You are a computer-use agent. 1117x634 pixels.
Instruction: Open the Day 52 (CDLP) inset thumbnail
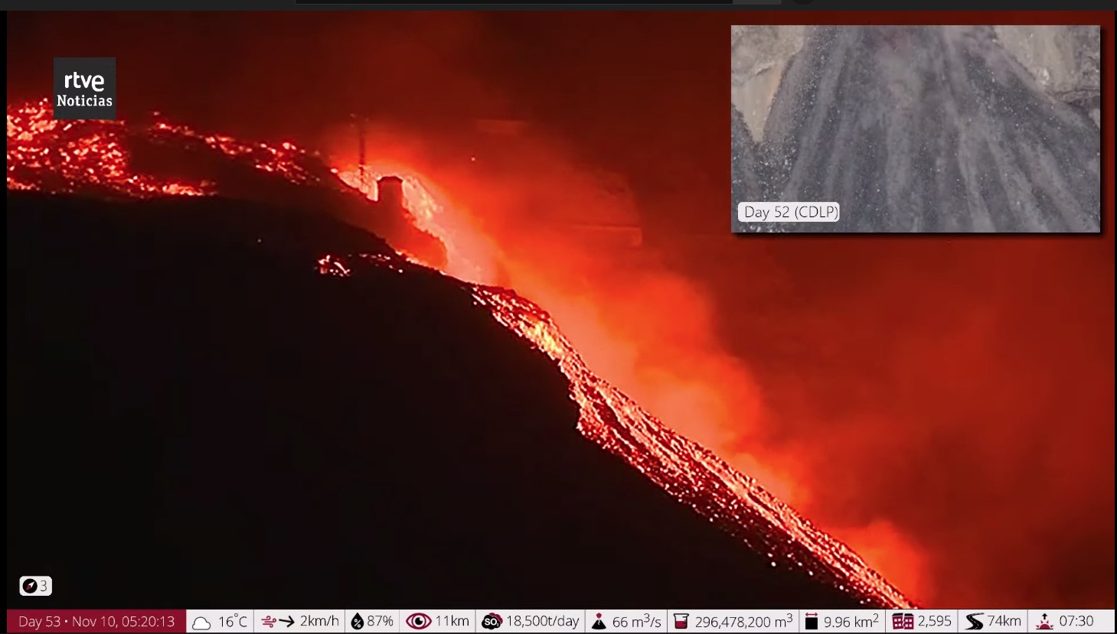(x=916, y=128)
